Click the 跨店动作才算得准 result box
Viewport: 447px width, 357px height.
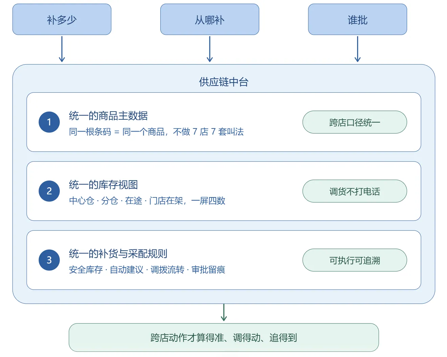point(223,337)
